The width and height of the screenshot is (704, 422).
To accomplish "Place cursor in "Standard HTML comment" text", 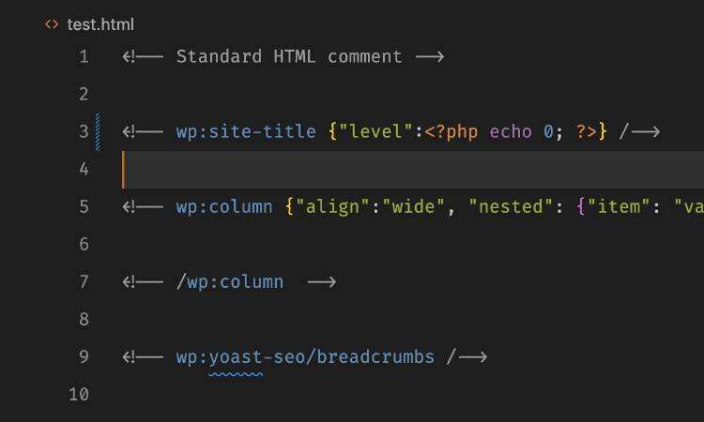I will [288, 56].
